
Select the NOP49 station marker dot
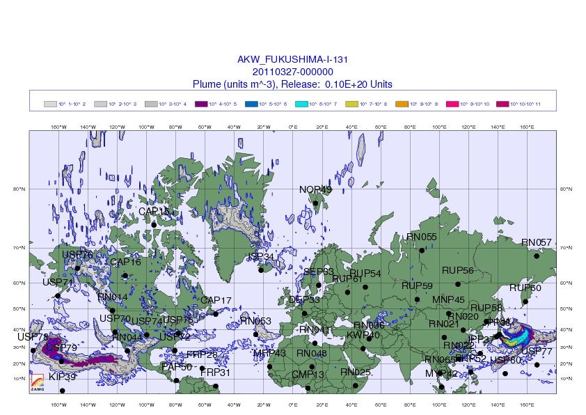point(315,203)
